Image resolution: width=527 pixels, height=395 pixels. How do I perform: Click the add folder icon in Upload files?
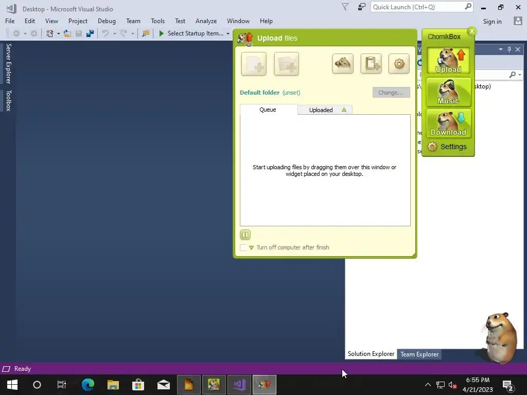coord(286,64)
